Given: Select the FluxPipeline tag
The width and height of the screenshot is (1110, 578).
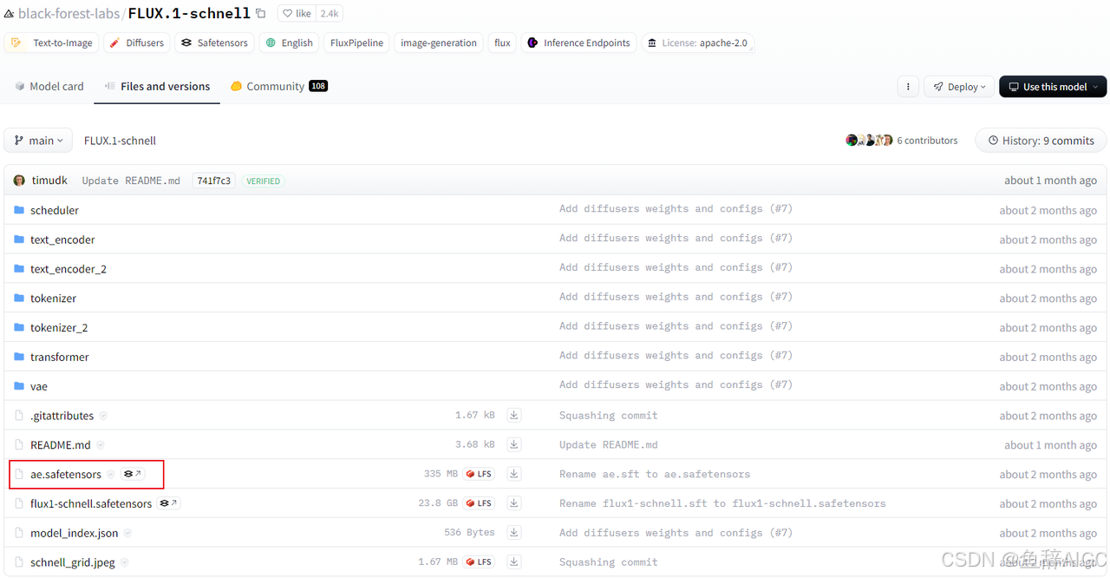Looking at the screenshot, I should [356, 43].
